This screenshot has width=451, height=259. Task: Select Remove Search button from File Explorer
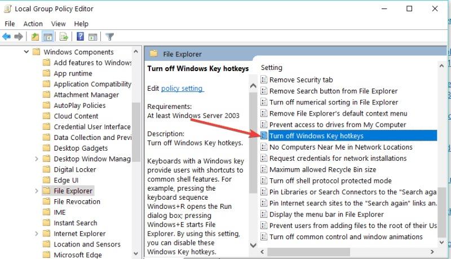333,91
